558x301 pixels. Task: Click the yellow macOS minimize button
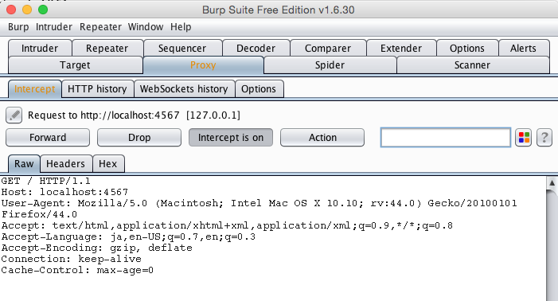27,10
